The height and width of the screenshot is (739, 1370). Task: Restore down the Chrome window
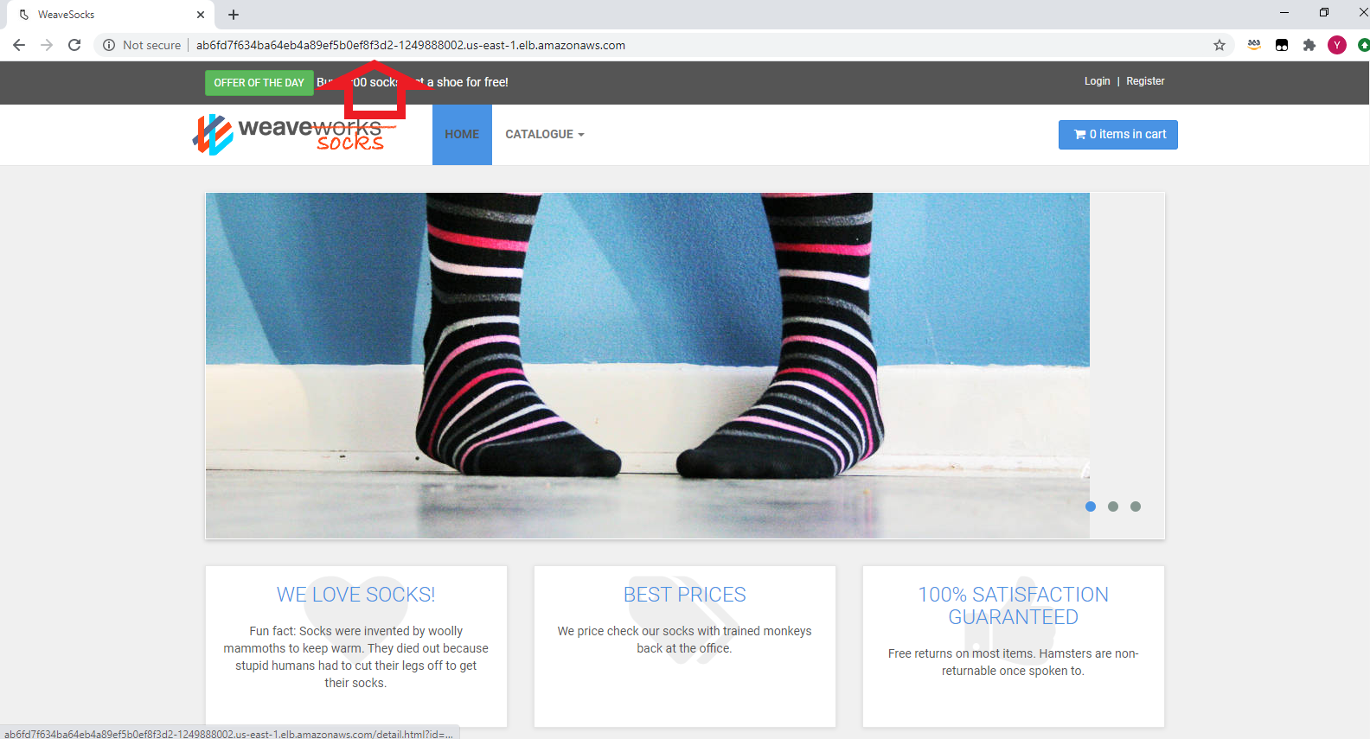click(1324, 13)
